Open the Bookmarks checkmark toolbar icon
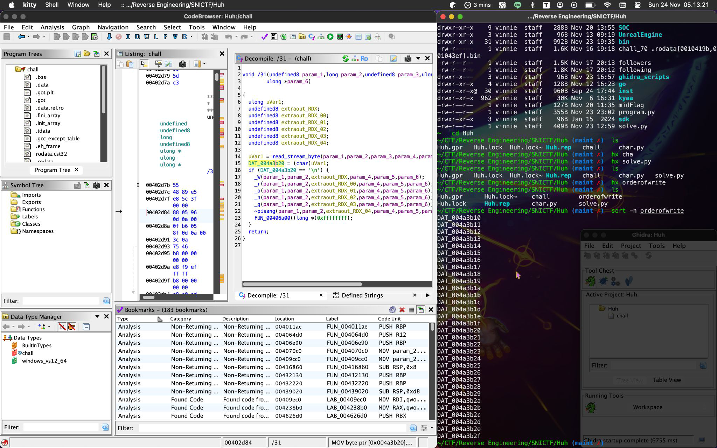The width and height of the screenshot is (717, 448). point(264,37)
